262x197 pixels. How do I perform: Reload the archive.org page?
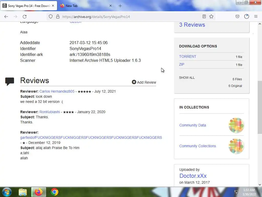pyautogui.click(x=25, y=17)
